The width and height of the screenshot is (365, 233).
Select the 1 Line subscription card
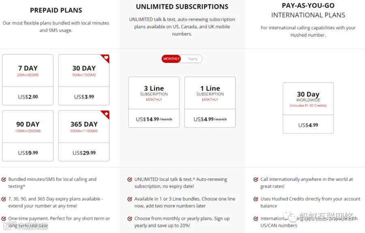coord(210,102)
